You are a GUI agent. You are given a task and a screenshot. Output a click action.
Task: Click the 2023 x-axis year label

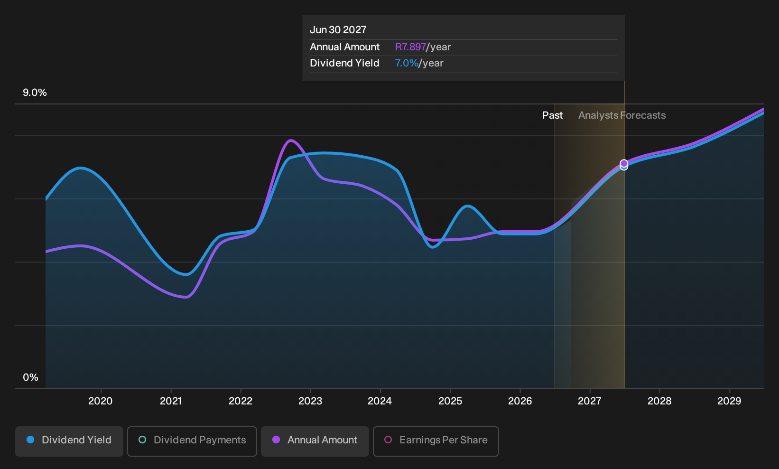click(x=310, y=401)
